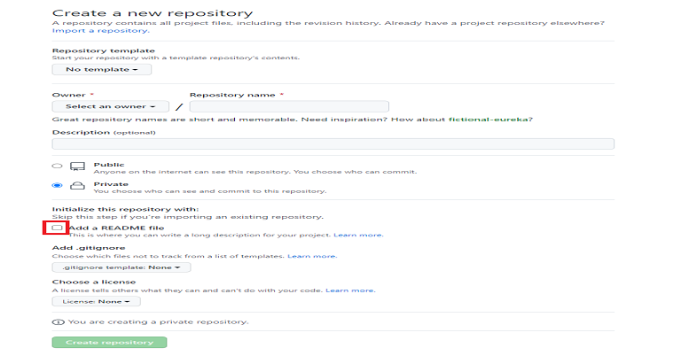Click the Private option label text

pos(111,184)
